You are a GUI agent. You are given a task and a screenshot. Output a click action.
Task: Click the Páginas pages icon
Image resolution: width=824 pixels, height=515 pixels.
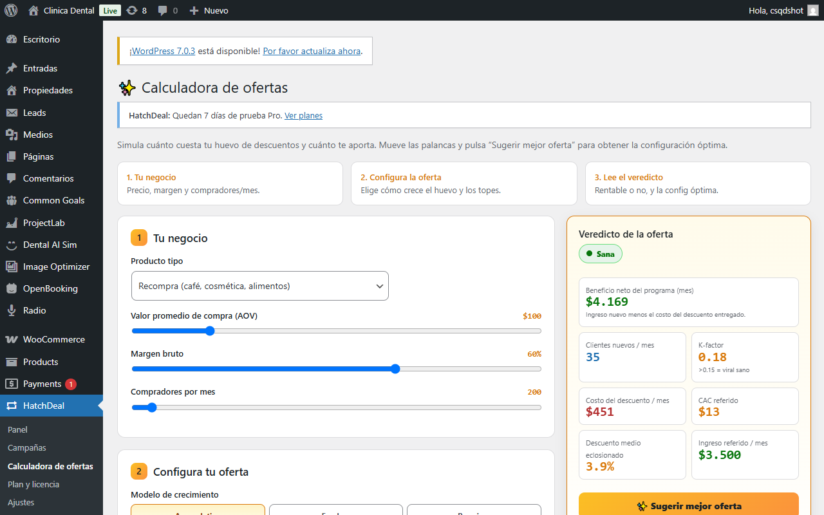click(12, 156)
